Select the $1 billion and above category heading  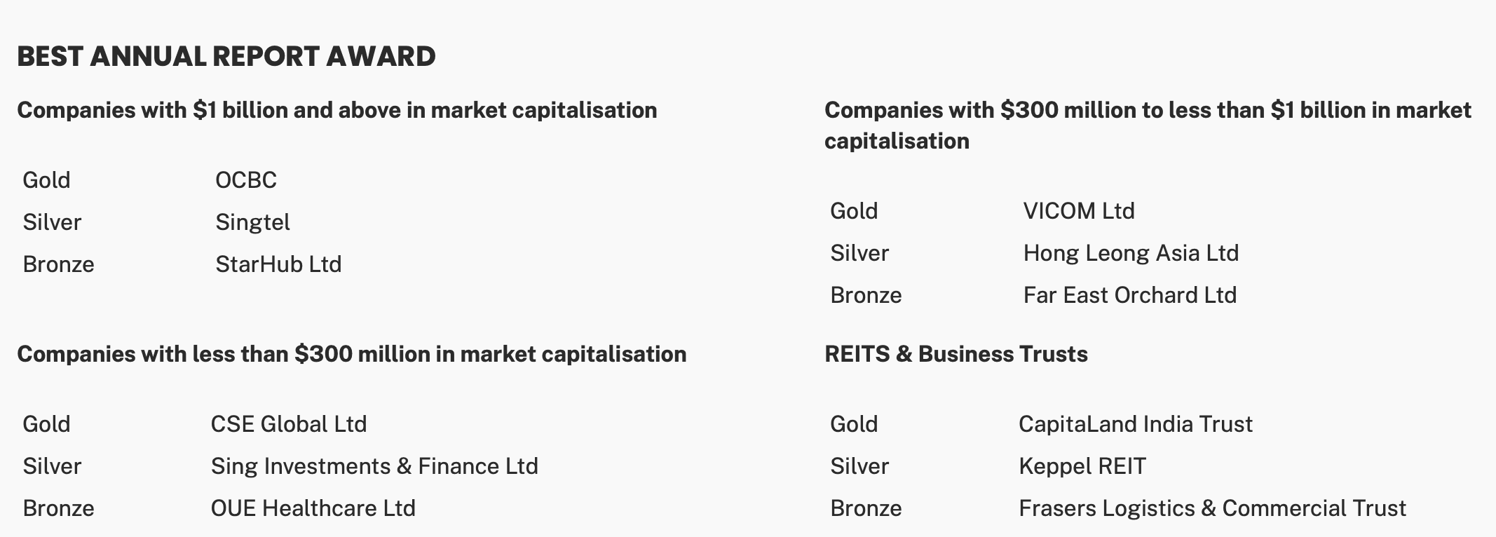click(336, 110)
